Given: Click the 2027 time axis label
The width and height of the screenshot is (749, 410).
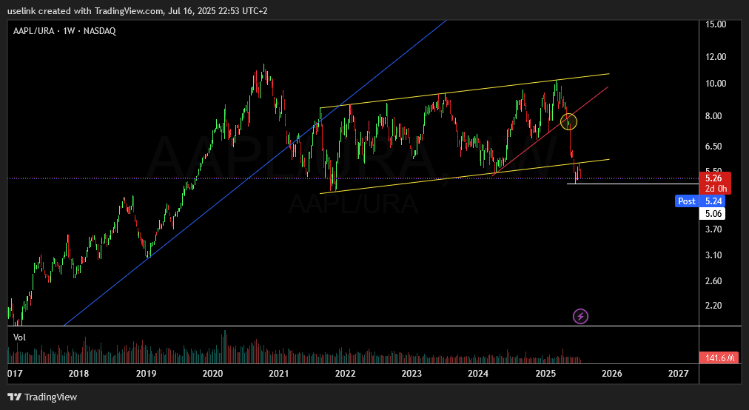Looking at the screenshot, I should tap(678, 374).
